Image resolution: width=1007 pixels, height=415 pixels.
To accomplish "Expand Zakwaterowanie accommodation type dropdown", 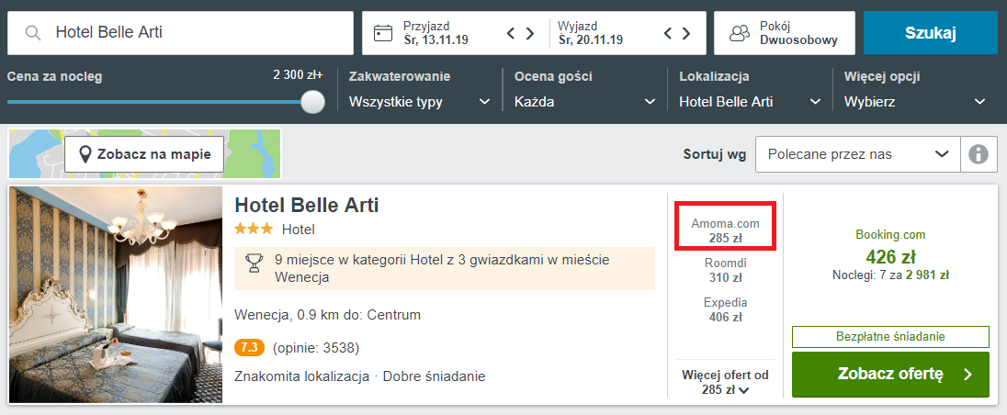I will pos(419,102).
